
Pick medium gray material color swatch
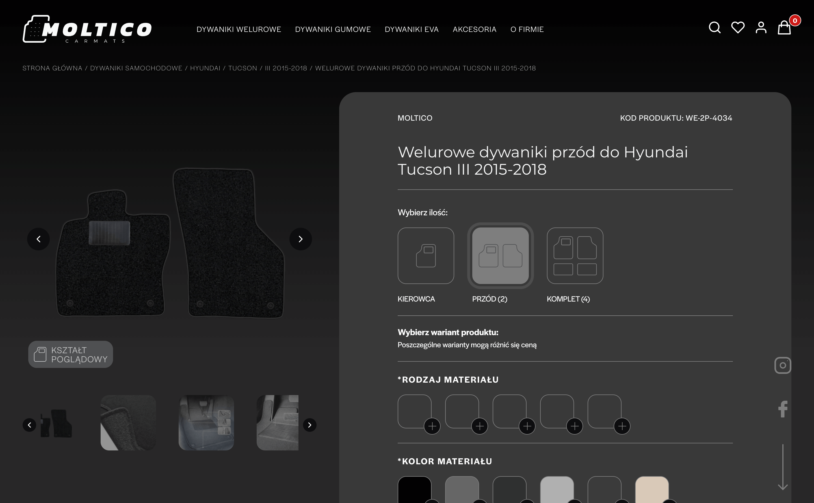coord(462,490)
